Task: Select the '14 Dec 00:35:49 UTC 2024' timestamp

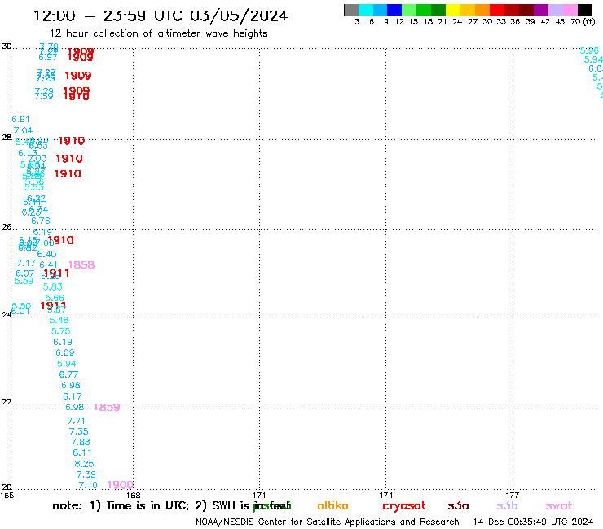Action: pyautogui.click(x=534, y=522)
